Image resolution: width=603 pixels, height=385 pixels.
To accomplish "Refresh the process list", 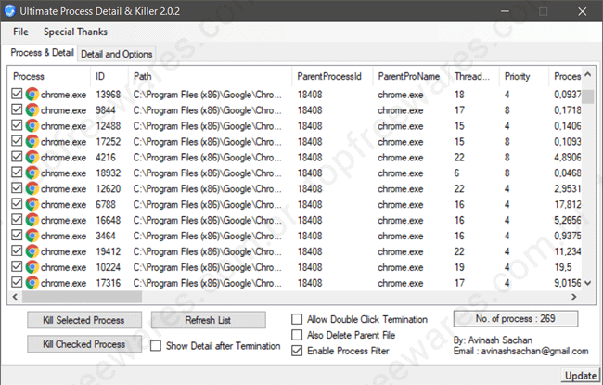I will pos(208,320).
